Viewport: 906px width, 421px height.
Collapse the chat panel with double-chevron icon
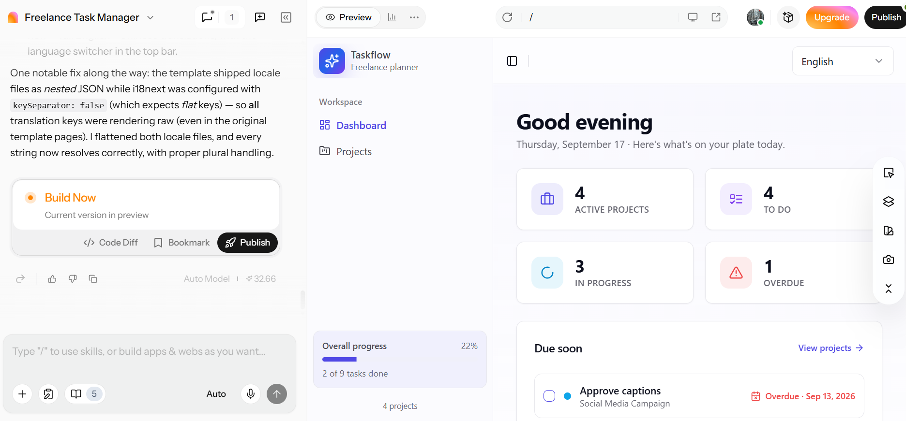pos(286,17)
